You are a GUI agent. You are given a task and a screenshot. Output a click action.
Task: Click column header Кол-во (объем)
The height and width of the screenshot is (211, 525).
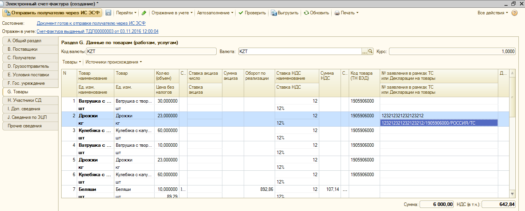[167, 75]
